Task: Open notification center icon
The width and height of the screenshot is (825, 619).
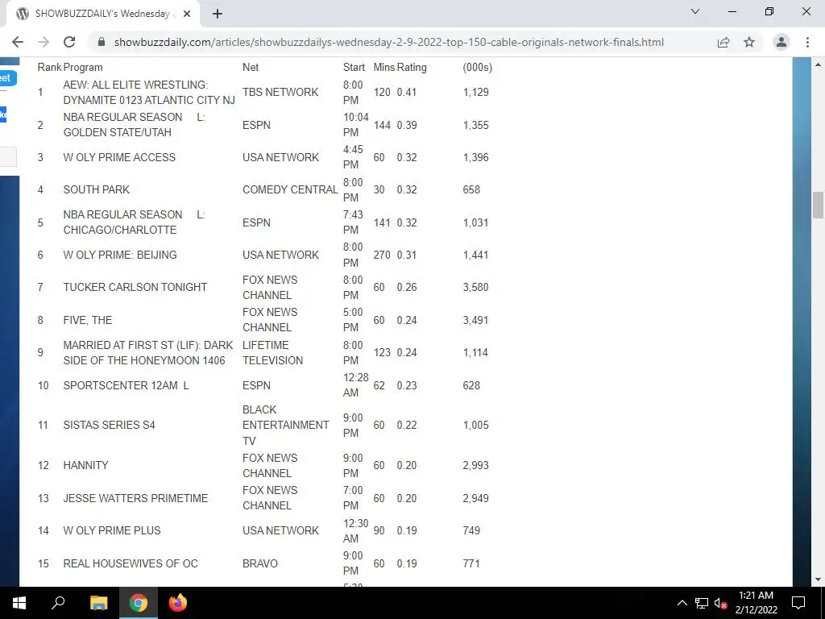Action: click(x=798, y=603)
